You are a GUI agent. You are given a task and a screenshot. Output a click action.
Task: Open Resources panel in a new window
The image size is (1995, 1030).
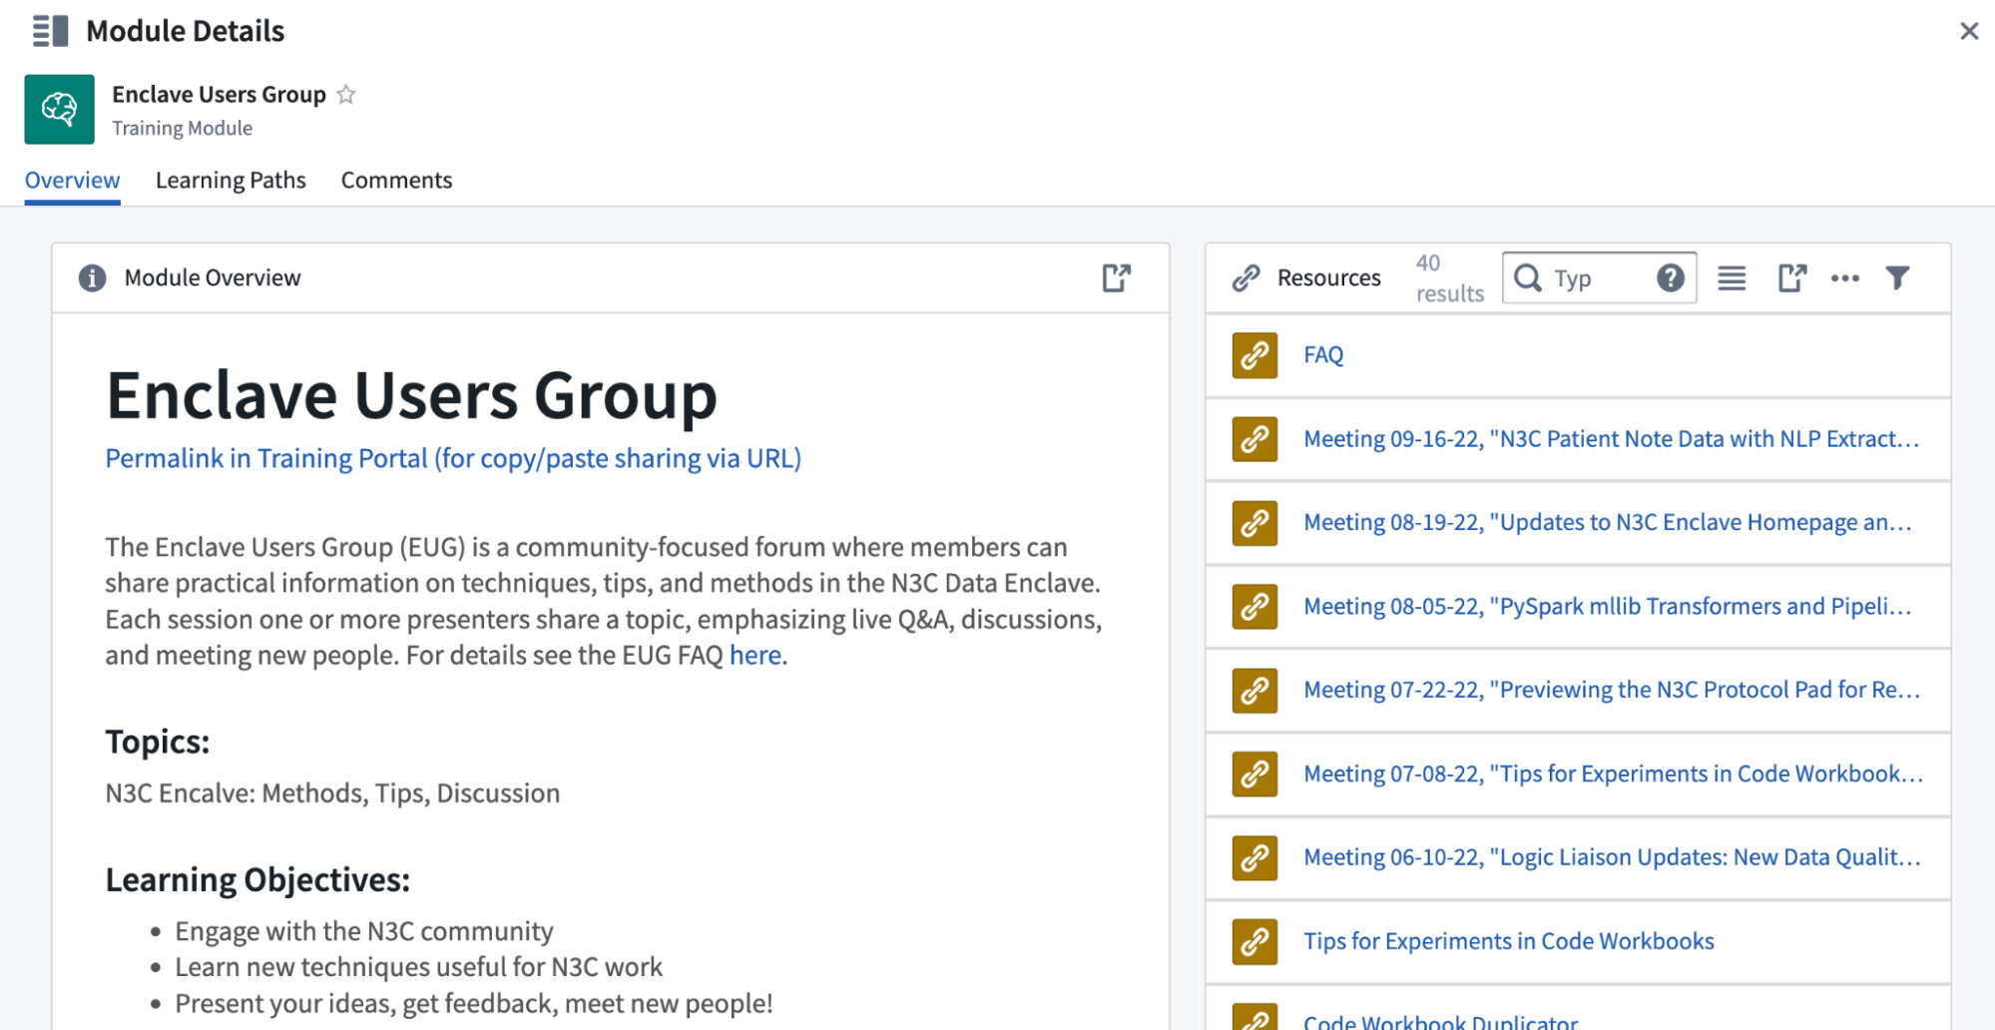tap(1791, 277)
